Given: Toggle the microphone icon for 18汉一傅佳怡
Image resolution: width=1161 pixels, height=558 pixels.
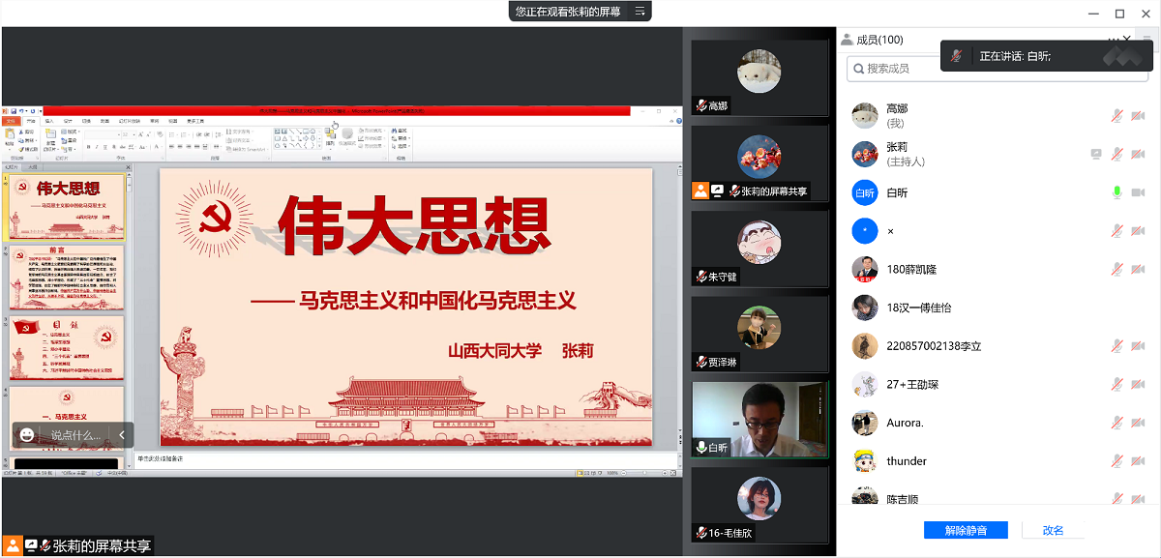Looking at the screenshot, I should point(1116,308).
